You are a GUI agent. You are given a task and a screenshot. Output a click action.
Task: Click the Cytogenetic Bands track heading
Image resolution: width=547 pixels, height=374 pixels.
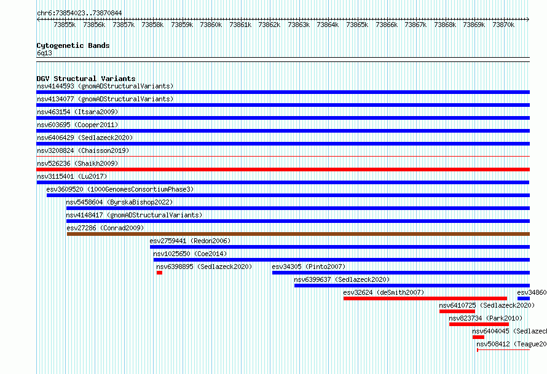(73, 45)
